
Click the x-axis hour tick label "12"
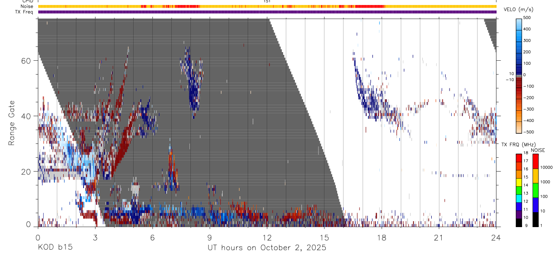click(267, 237)
